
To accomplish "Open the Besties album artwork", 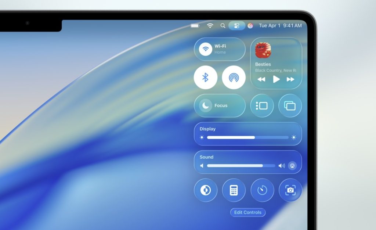I will coord(263,50).
